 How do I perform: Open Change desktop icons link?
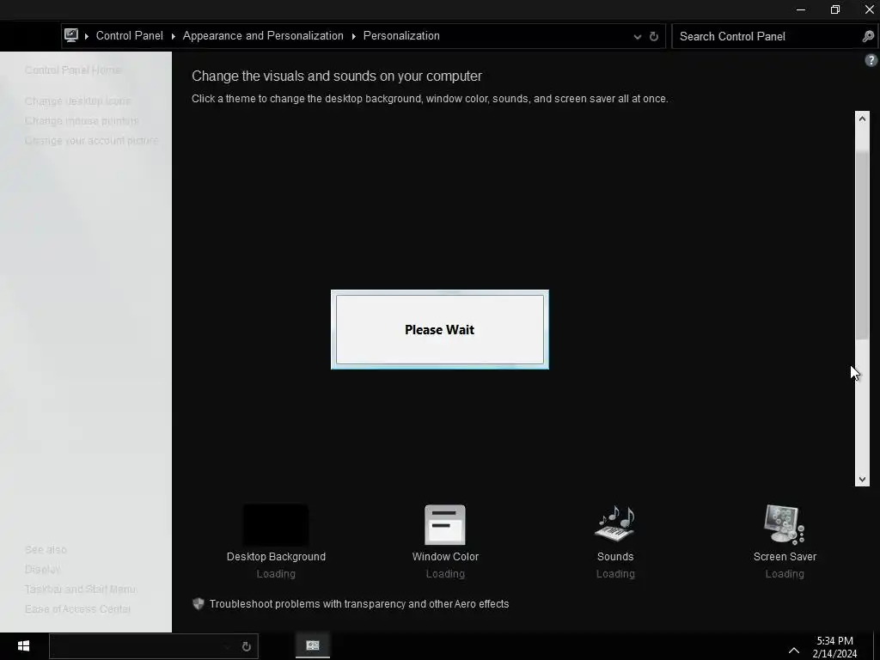[x=77, y=101]
